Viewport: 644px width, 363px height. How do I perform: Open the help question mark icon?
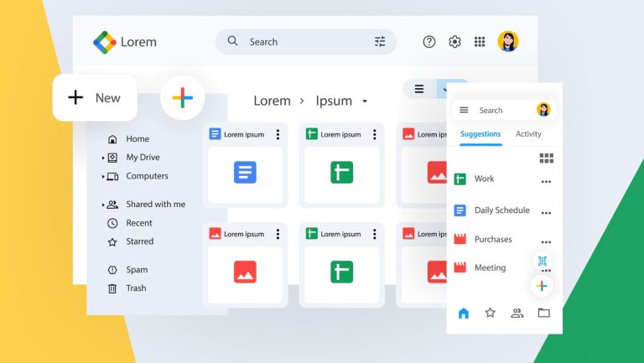click(x=428, y=41)
